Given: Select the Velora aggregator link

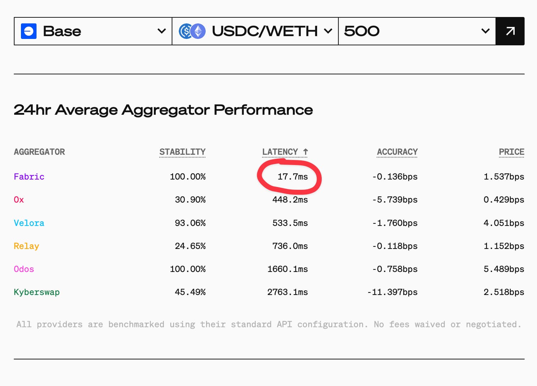Looking at the screenshot, I should (29, 223).
